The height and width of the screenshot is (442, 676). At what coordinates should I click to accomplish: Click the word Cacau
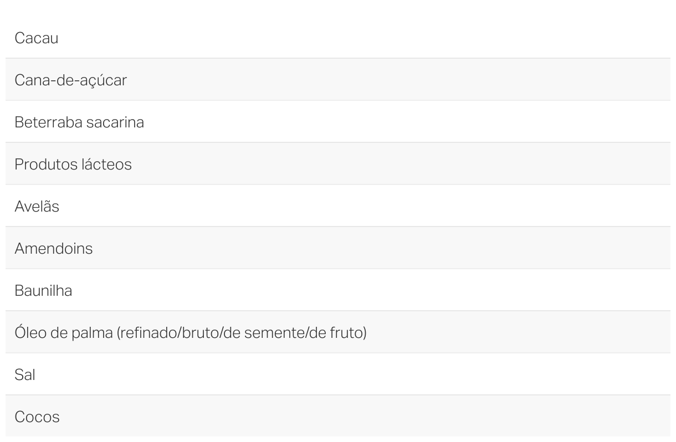(37, 38)
